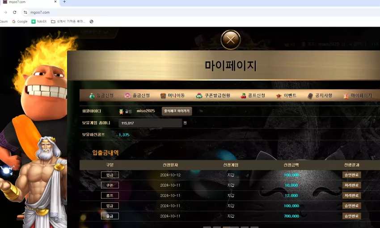Click the username miso2025
380x228 pixels.
(146, 111)
